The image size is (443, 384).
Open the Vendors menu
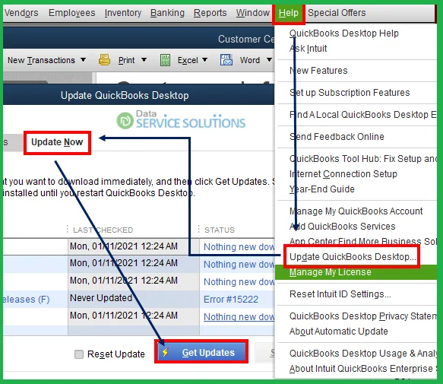coord(21,13)
